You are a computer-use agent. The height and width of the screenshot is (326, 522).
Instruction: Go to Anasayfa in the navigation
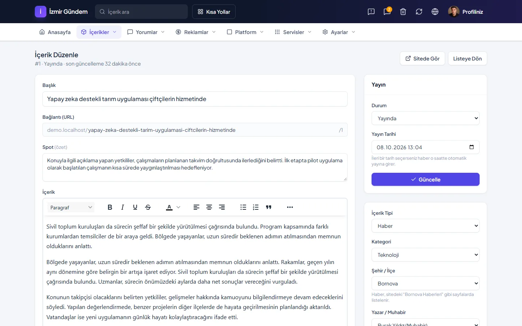tap(55, 32)
